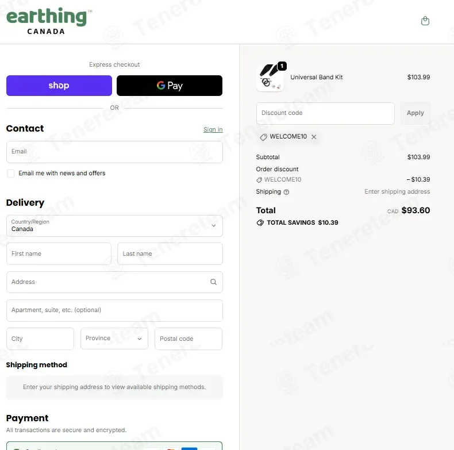Click the address search magnifier icon
Image resolution: width=454 pixels, height=450 pixels.
213,282
